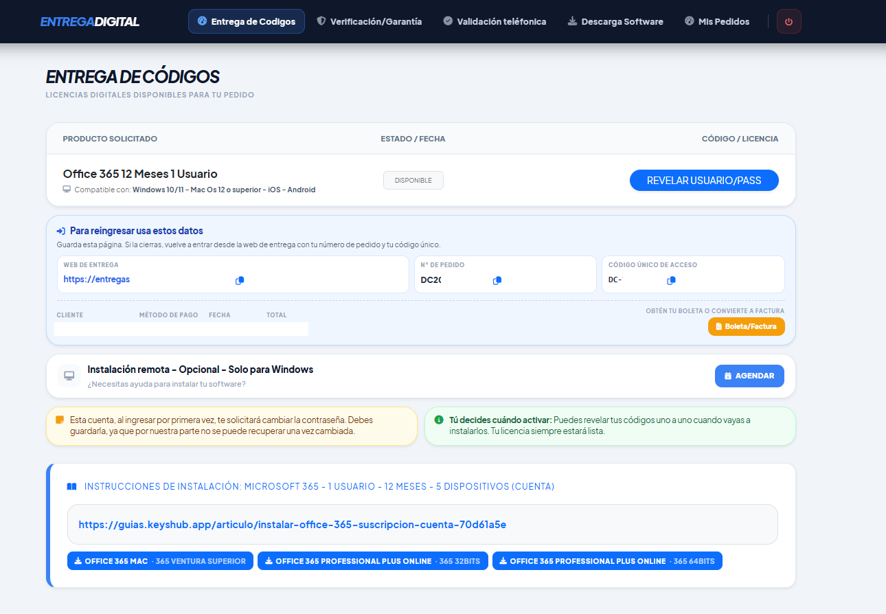886x614 pixels.
Task: Schedule remote installation with Agendar
Action: coord(749,376)
